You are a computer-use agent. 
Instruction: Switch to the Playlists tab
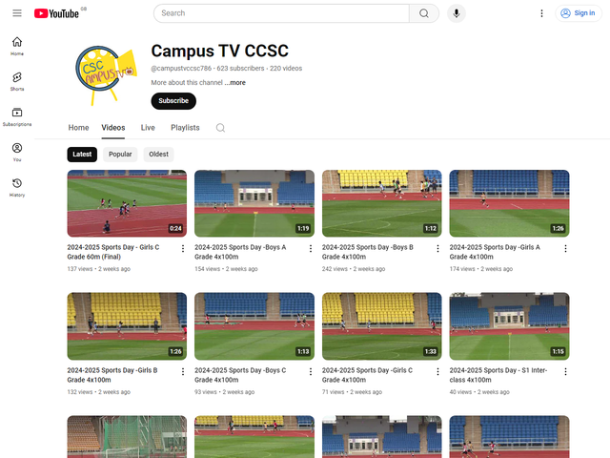coord(185,128)
